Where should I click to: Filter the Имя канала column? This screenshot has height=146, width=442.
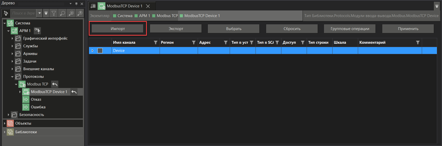click(156, 42)
